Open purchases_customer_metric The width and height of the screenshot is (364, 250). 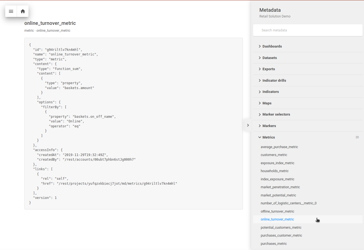coord(281,236)
